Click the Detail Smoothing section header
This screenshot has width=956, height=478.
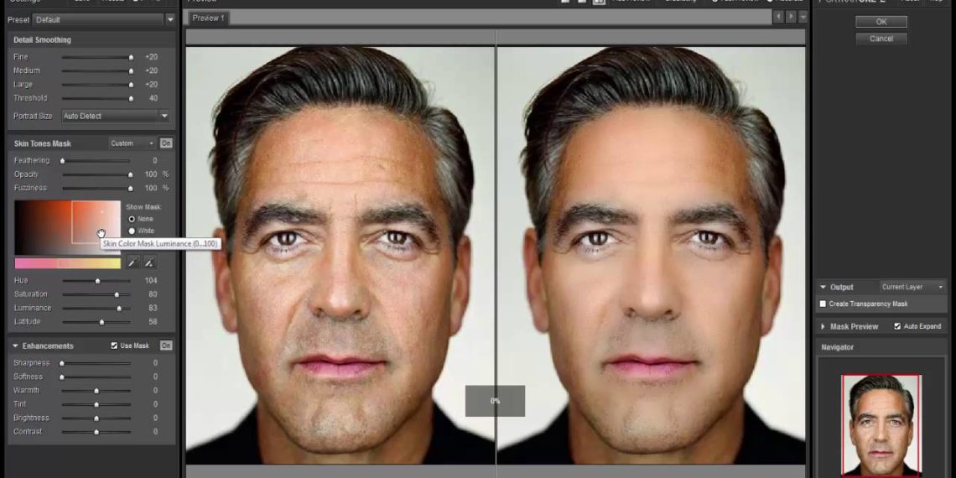(42, 39)
